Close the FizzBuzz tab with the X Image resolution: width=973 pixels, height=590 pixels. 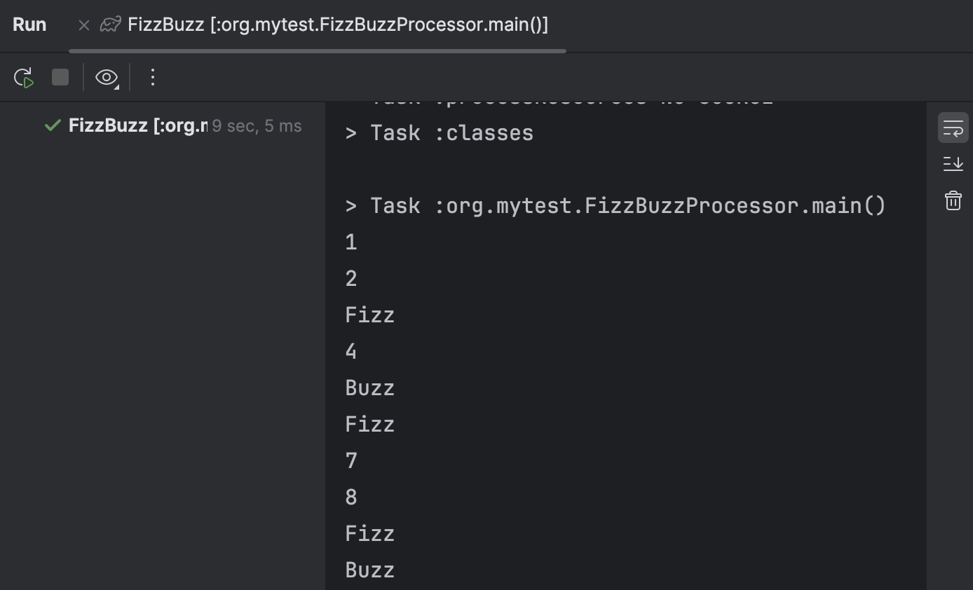[83, 25]
